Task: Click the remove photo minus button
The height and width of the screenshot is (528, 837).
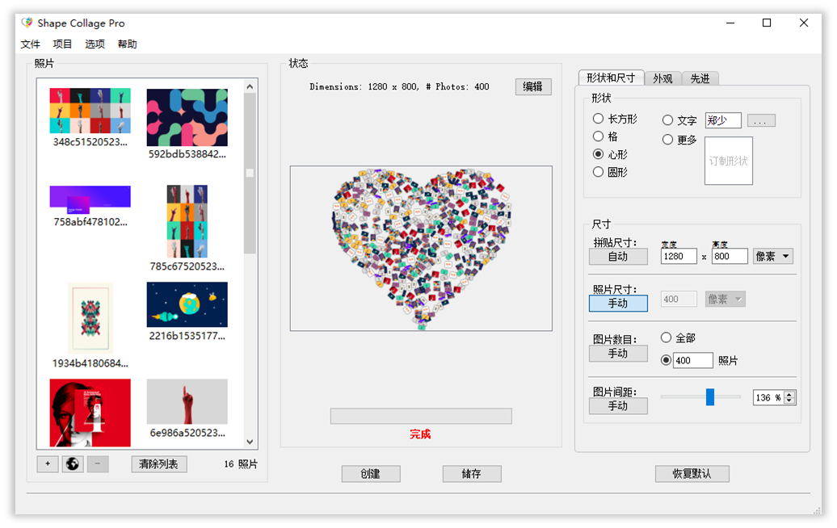Action: click(97, 464)
